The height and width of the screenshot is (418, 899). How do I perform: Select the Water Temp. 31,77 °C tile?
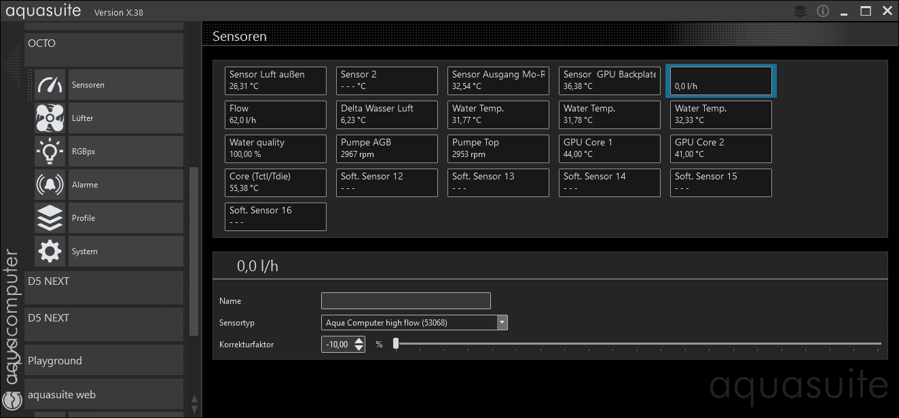498,115
